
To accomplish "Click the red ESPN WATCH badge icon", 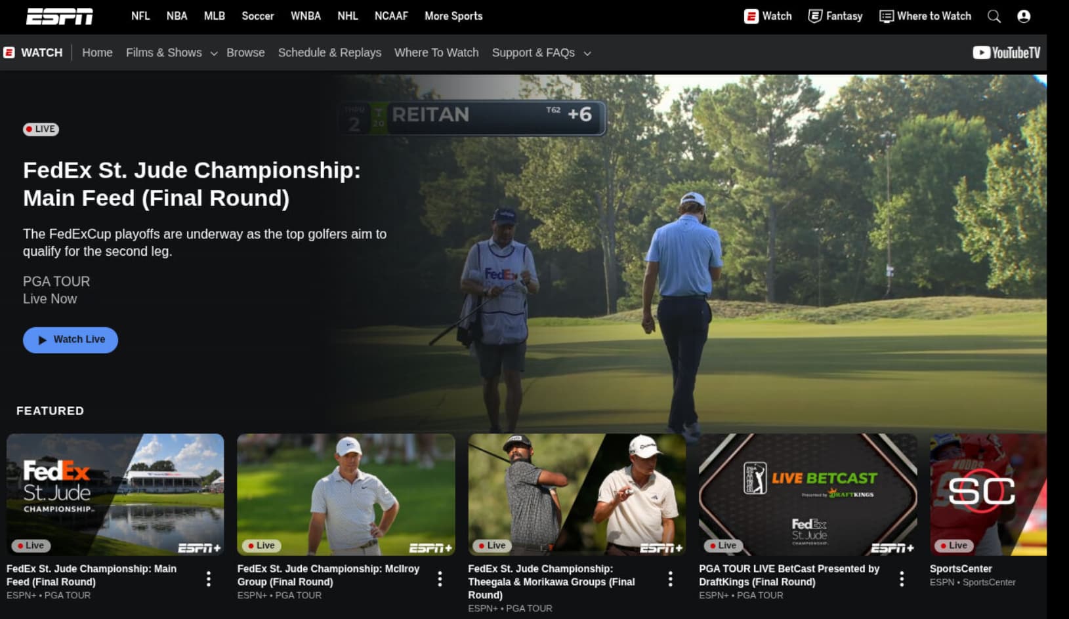I will coord(9,52).
